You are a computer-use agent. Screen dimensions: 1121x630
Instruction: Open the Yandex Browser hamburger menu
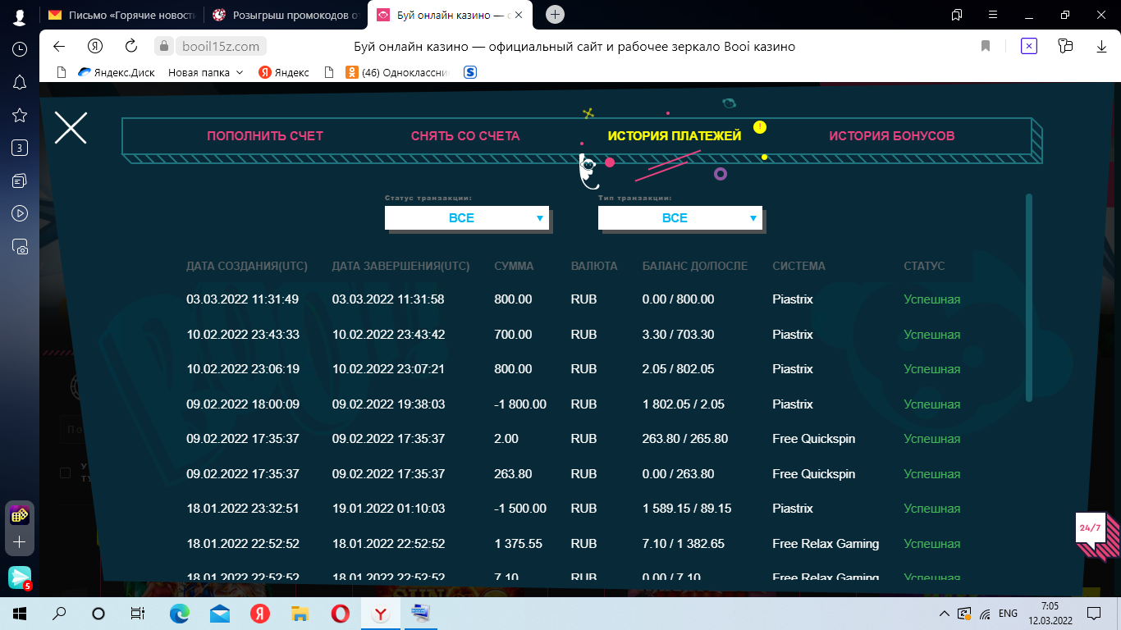(x=992, y=15)
